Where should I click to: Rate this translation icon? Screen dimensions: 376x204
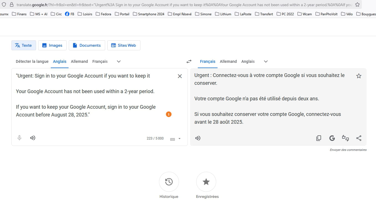click(x=345, y=138)
